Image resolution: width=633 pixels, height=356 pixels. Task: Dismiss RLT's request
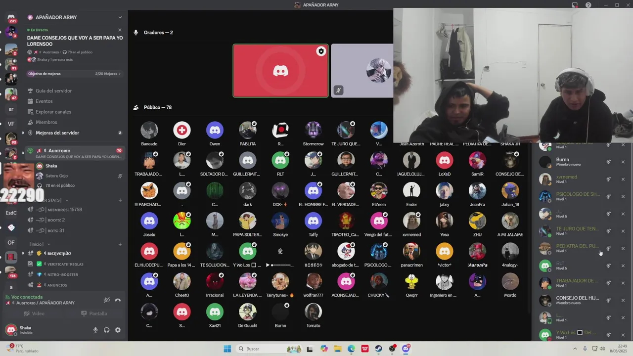click(623, 266)
